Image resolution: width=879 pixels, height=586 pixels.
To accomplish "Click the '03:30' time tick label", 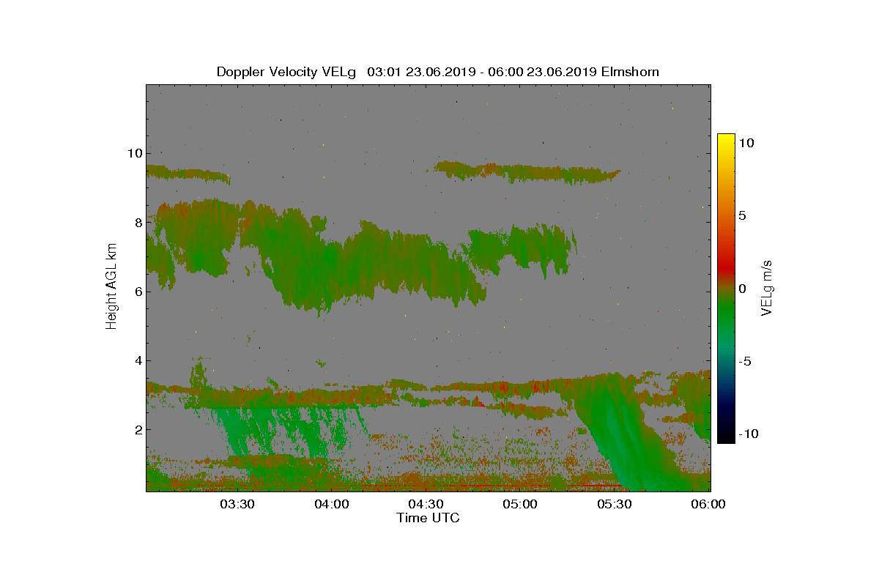I will pos(237,504).
